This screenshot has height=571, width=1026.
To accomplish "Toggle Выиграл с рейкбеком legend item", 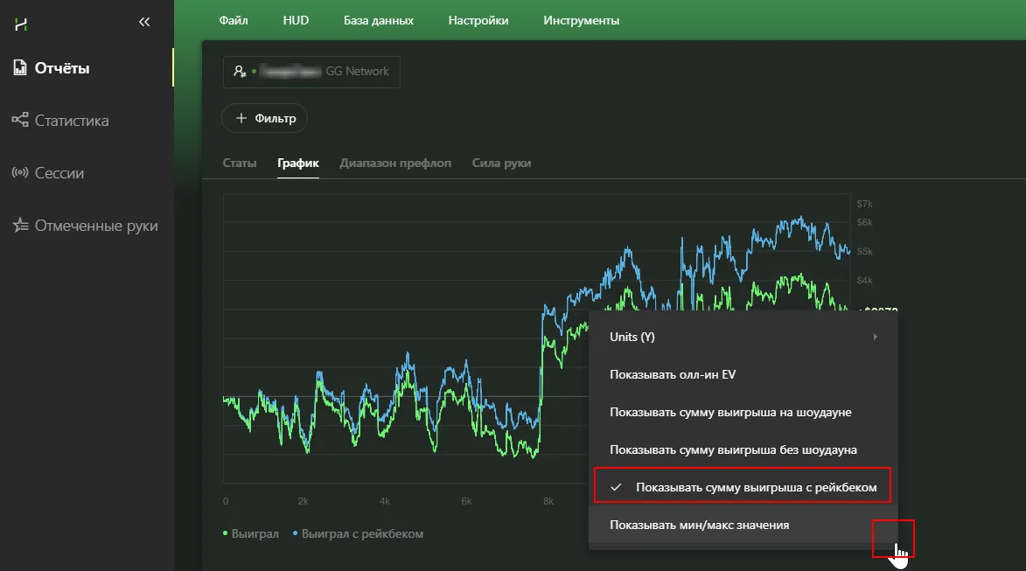I will 361,533.
